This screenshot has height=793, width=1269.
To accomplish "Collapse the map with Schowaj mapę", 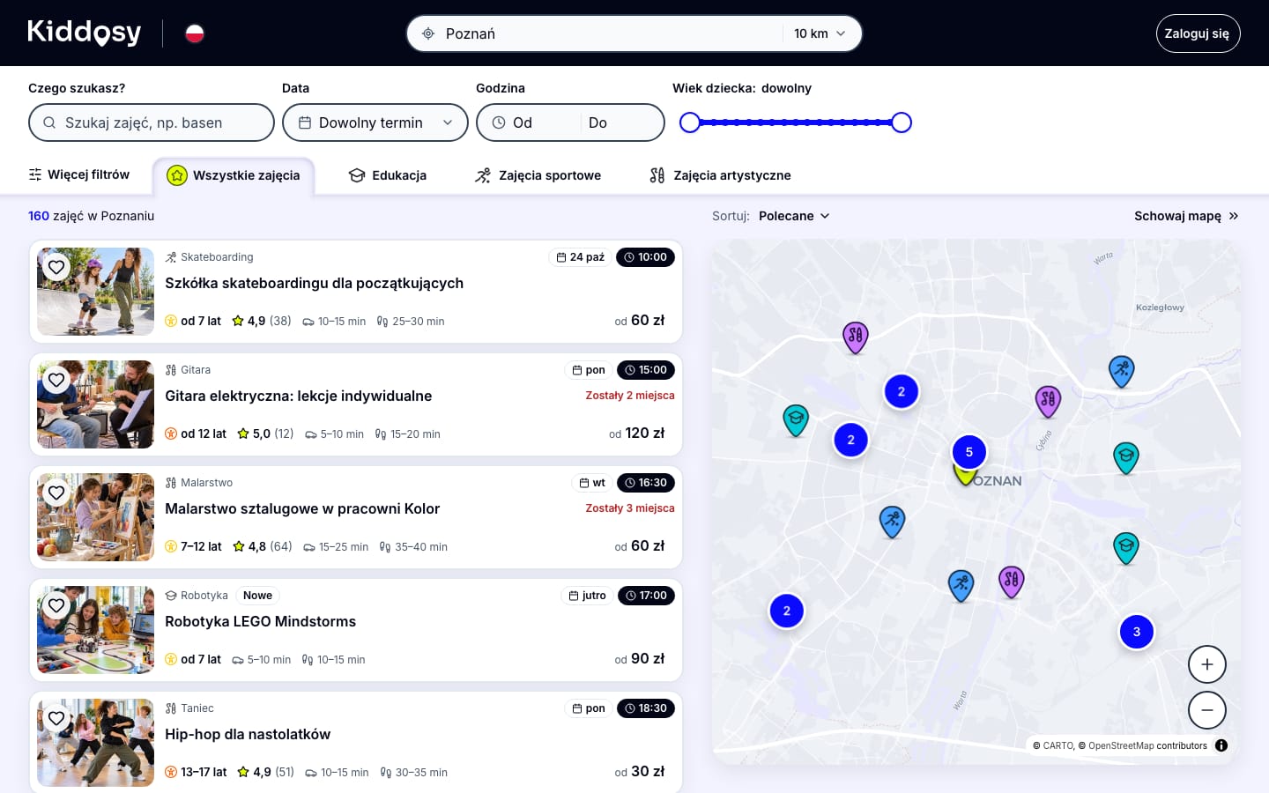I will click(1186, 216).
